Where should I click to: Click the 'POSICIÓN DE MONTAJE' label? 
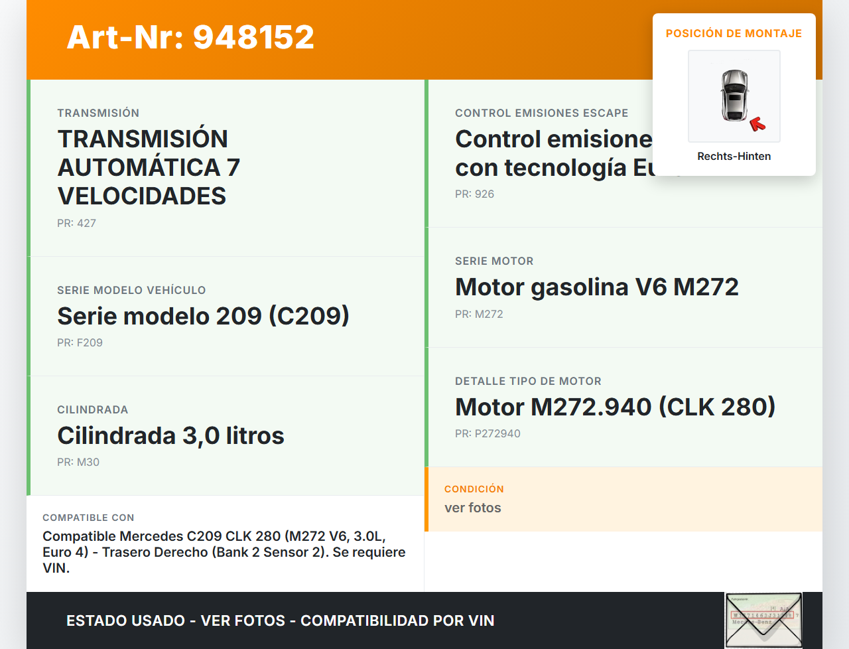tap(734, 33)
